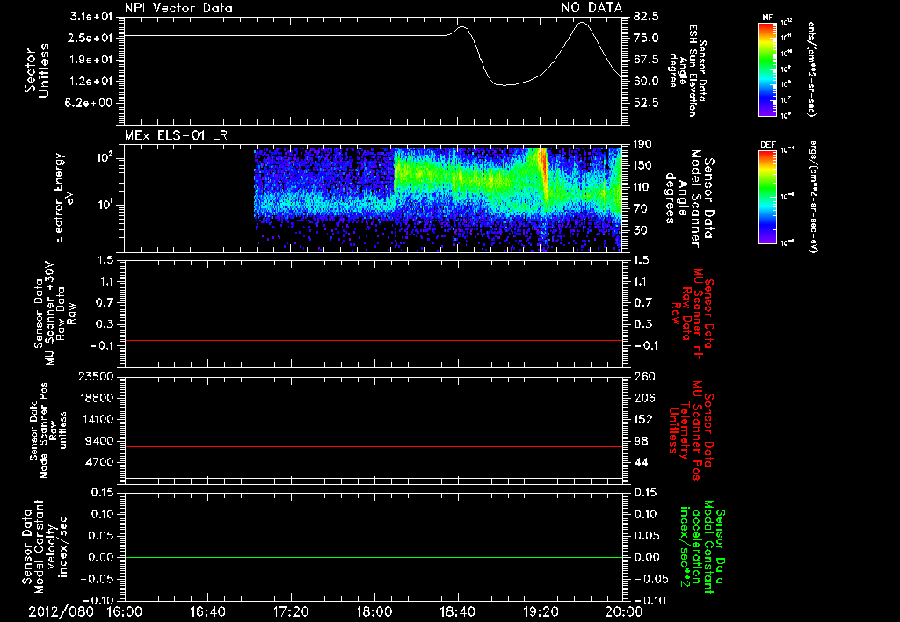Click the white sun elevation curve peak
The image size is (900, 622).
click(x=583, y=23)
